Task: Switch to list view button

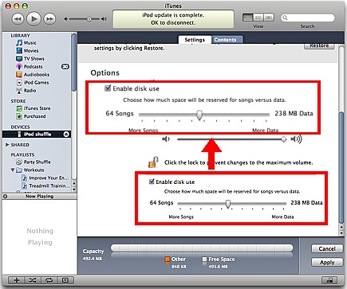Action: click(x=247, y=18)
